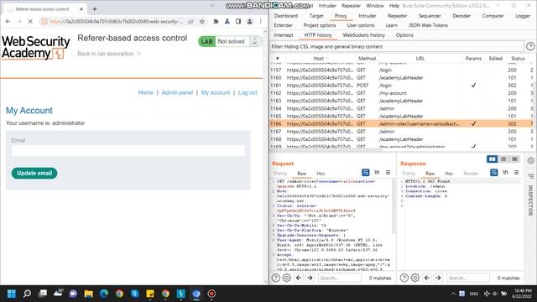Open the Admin panel link
Viewport: 537px width, 302px height.
(177, 92)
